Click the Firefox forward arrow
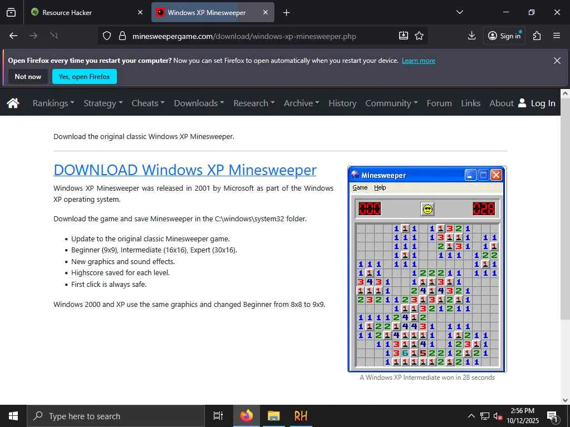This screenshot has height=427, width=570. coord(33,36)
